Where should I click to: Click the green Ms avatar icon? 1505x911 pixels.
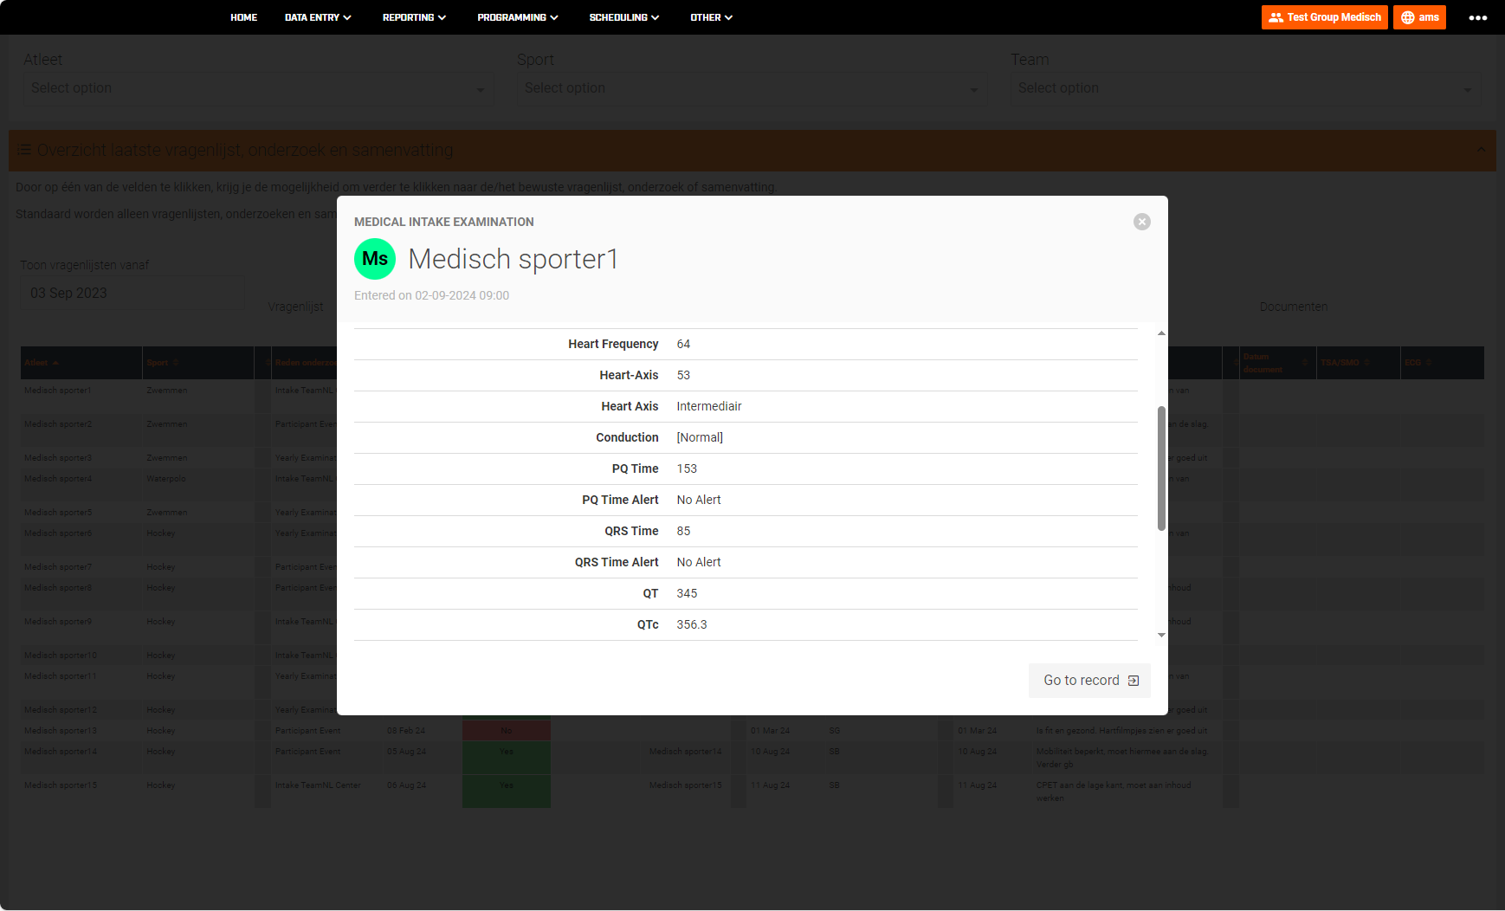click(375, 259)
